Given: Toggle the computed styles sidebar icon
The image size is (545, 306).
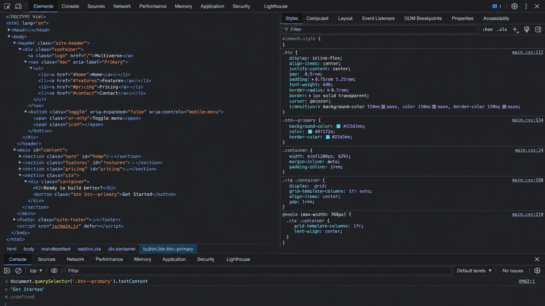Looking at the screenshot, I should [538, 30].
